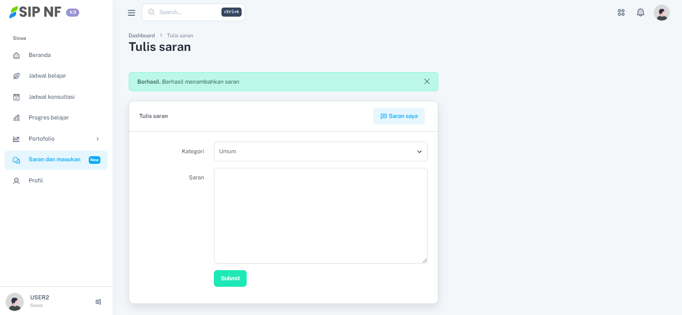Open the notifications bell

click(641, 13)
